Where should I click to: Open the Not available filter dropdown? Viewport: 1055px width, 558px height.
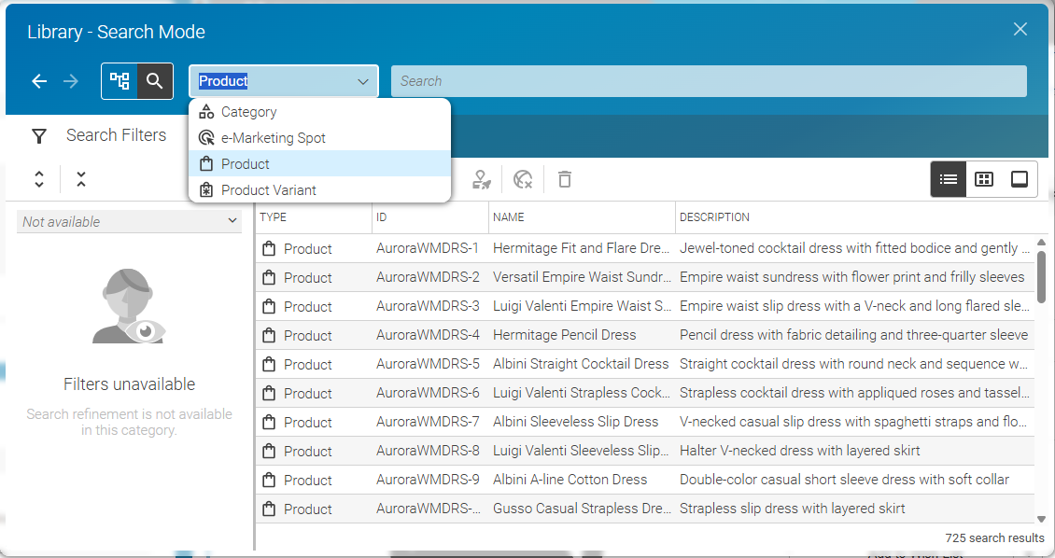[129, 222]
